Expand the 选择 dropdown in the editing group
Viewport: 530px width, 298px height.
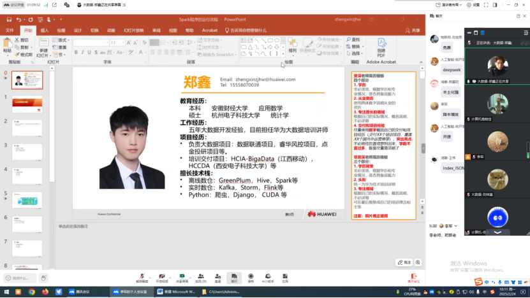tap(356, 53)
